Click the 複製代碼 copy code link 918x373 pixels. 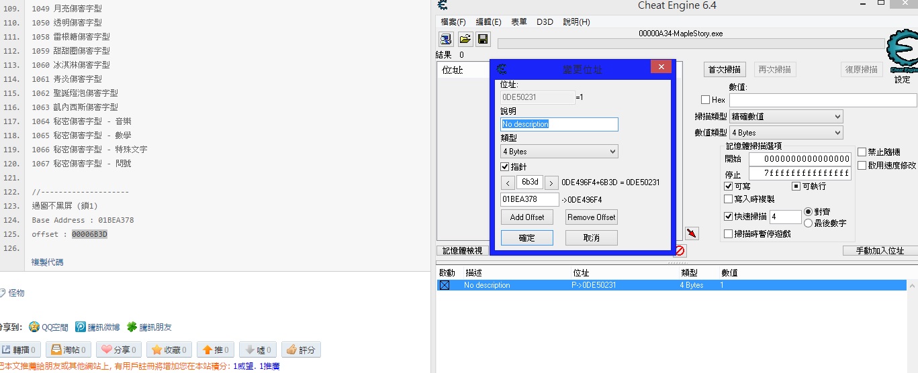pos(48,262)
